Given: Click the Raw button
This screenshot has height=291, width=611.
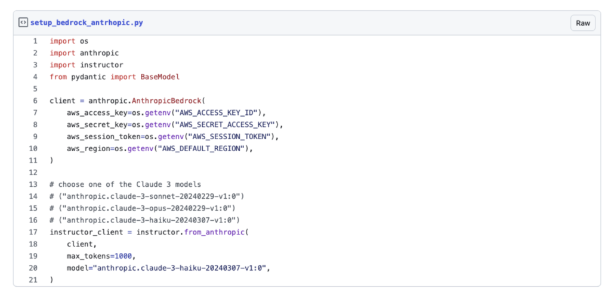Looking at the screenshot, I should (x=582, y=23).
